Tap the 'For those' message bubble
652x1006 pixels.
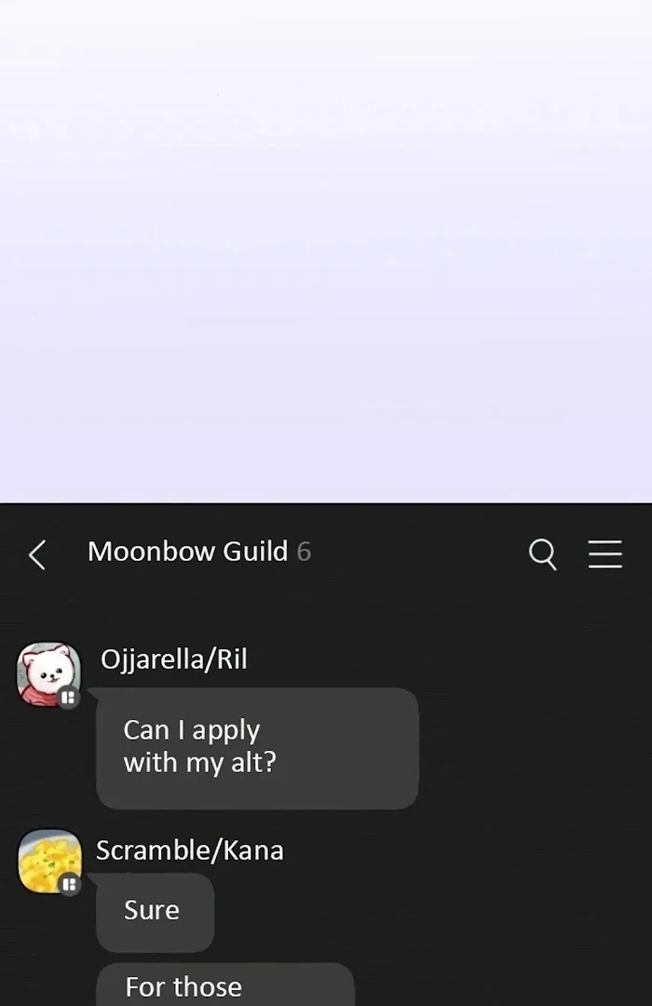point(225,985)
